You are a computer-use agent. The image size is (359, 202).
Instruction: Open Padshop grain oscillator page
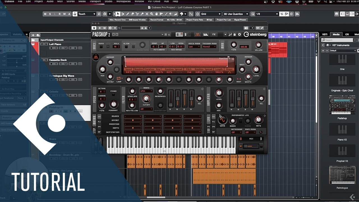198,35
